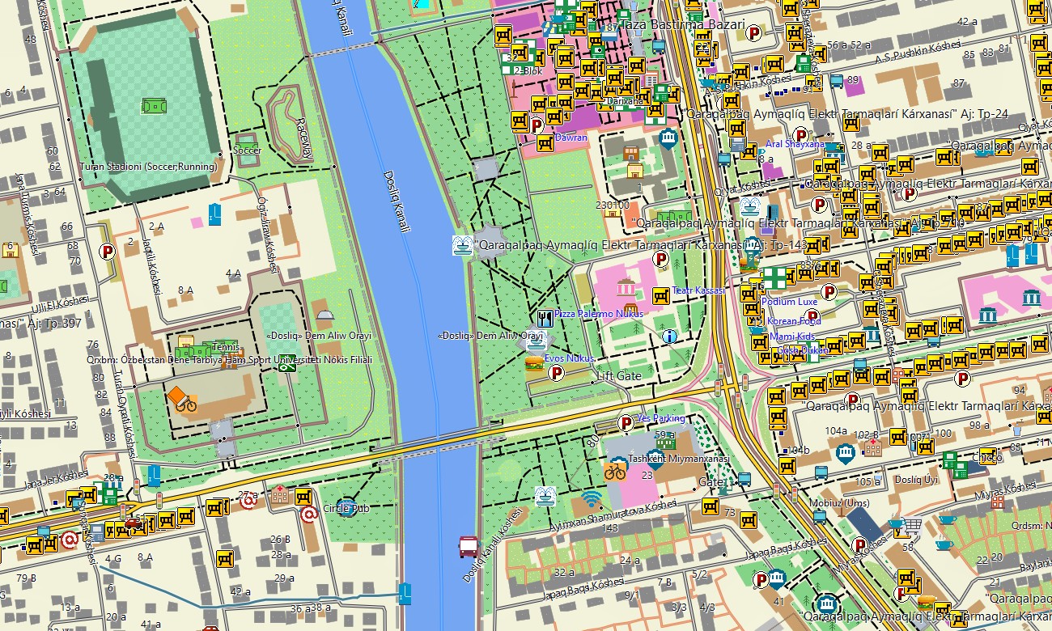Image resolution: width=1052 pixels, height=631 pixels.
Task: Select the fork-and-knife icon at Pizza Palermo Nukus
Action: 545,318
